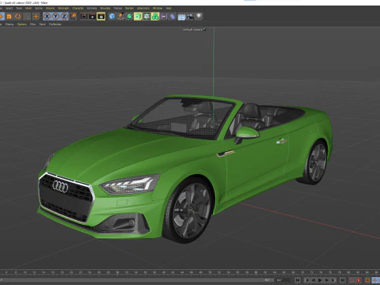Go to start of animation
Image resolution: width=380 pixels, height=285 pixels.
[298, 280]
